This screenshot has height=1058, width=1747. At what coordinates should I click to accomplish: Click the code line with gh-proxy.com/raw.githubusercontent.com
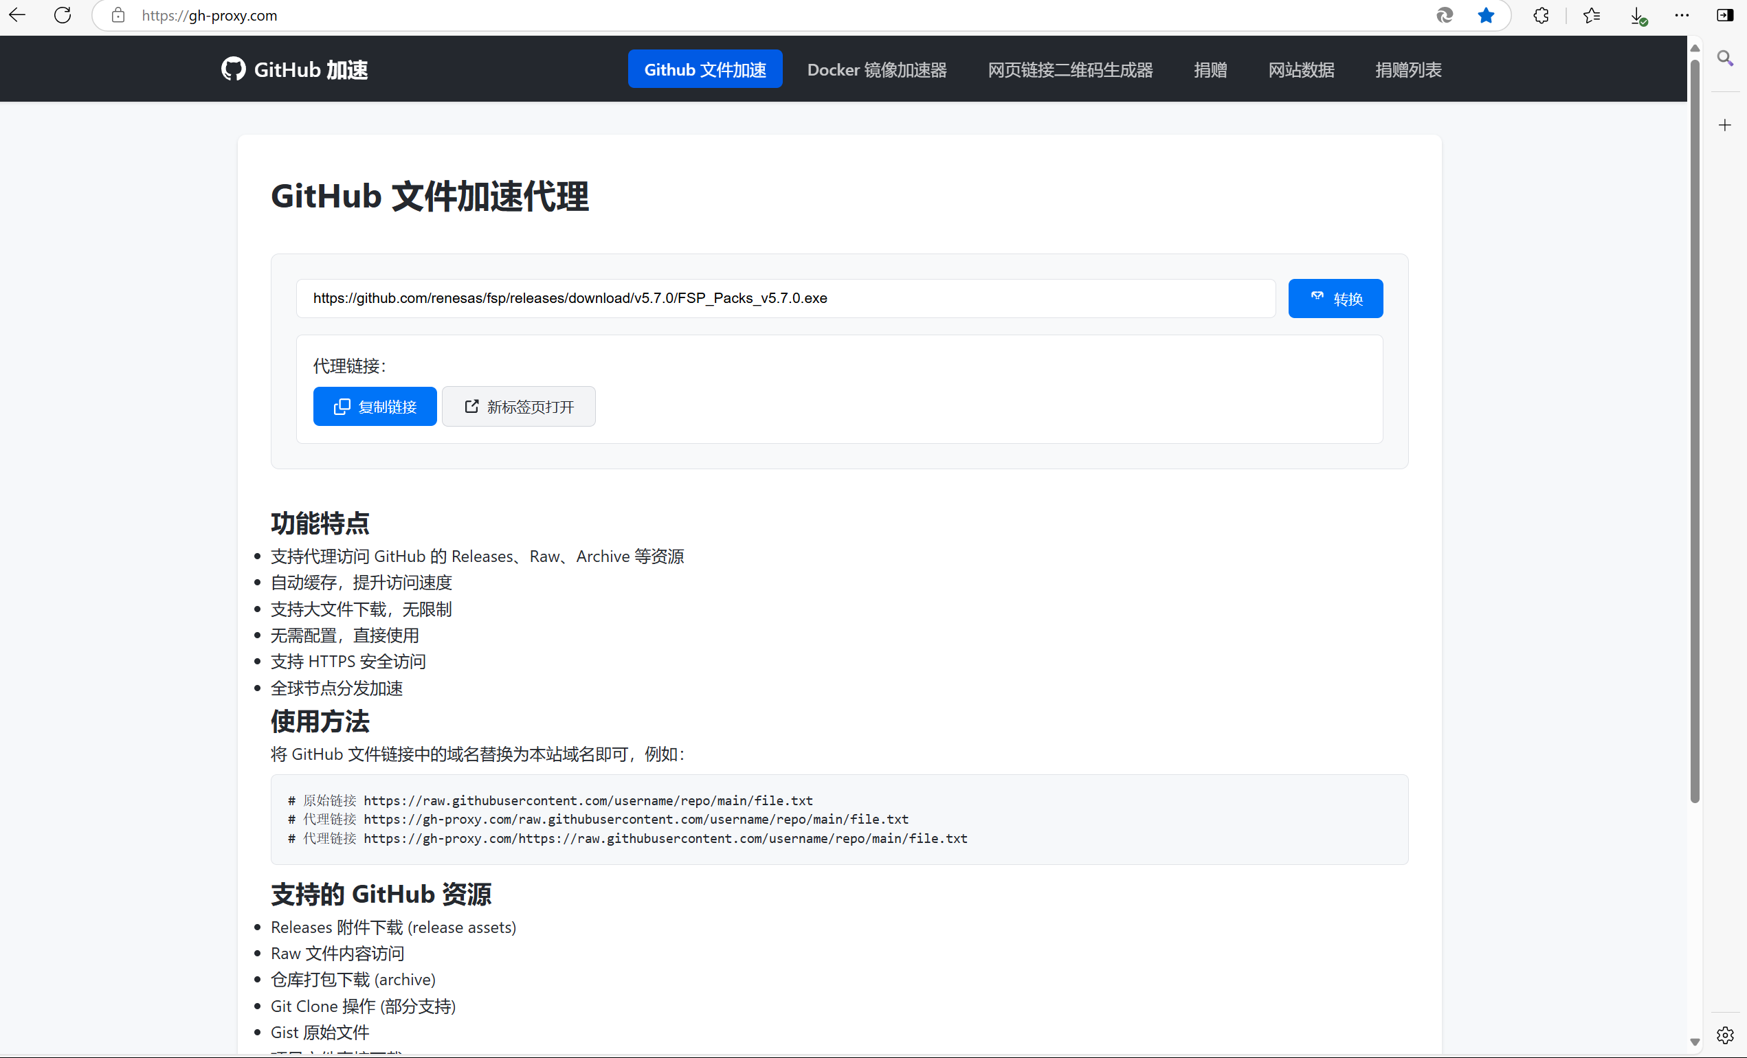click(598, 818)
